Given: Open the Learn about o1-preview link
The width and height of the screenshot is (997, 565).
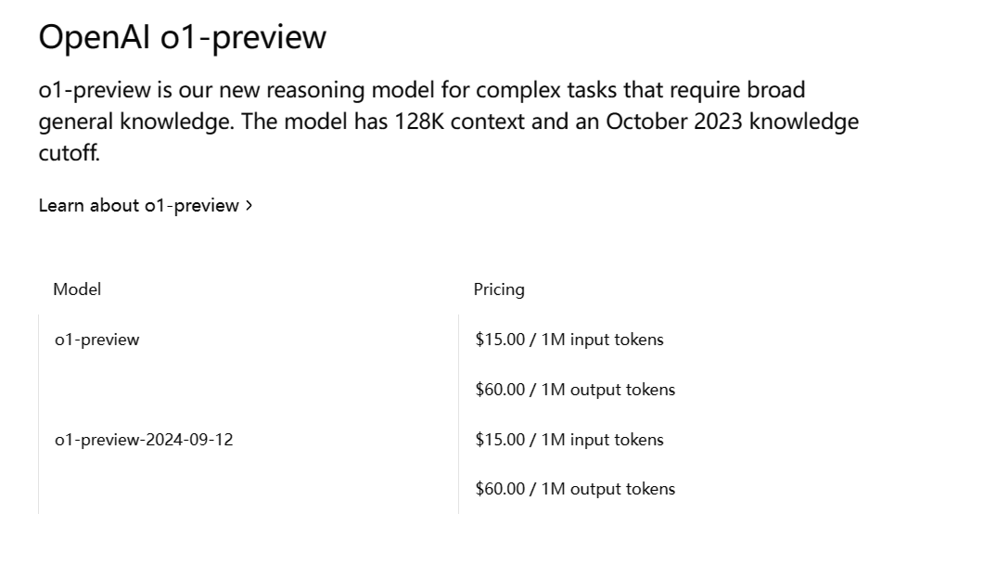Looking at the screenshot, I should coord(145,206).
